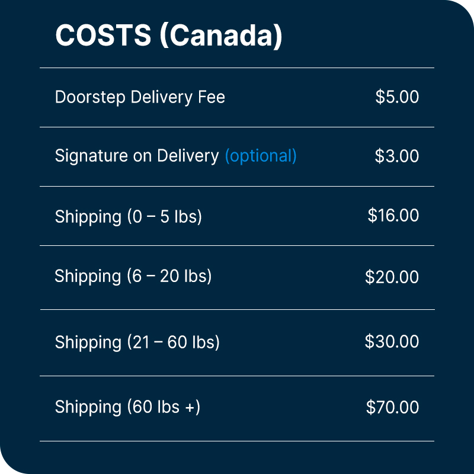474x474 pixels.
Task: Click the $70.00 shipping price
Action: point(392,408)
